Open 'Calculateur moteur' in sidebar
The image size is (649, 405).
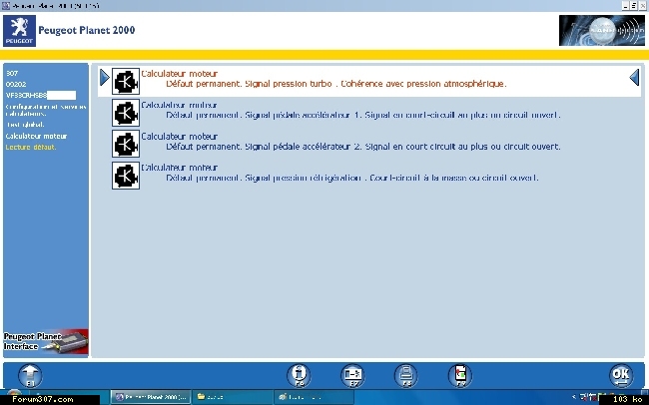coord(36,136)
